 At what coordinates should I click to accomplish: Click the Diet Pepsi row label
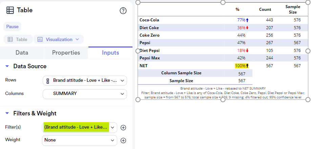click(x=149, y=51)
